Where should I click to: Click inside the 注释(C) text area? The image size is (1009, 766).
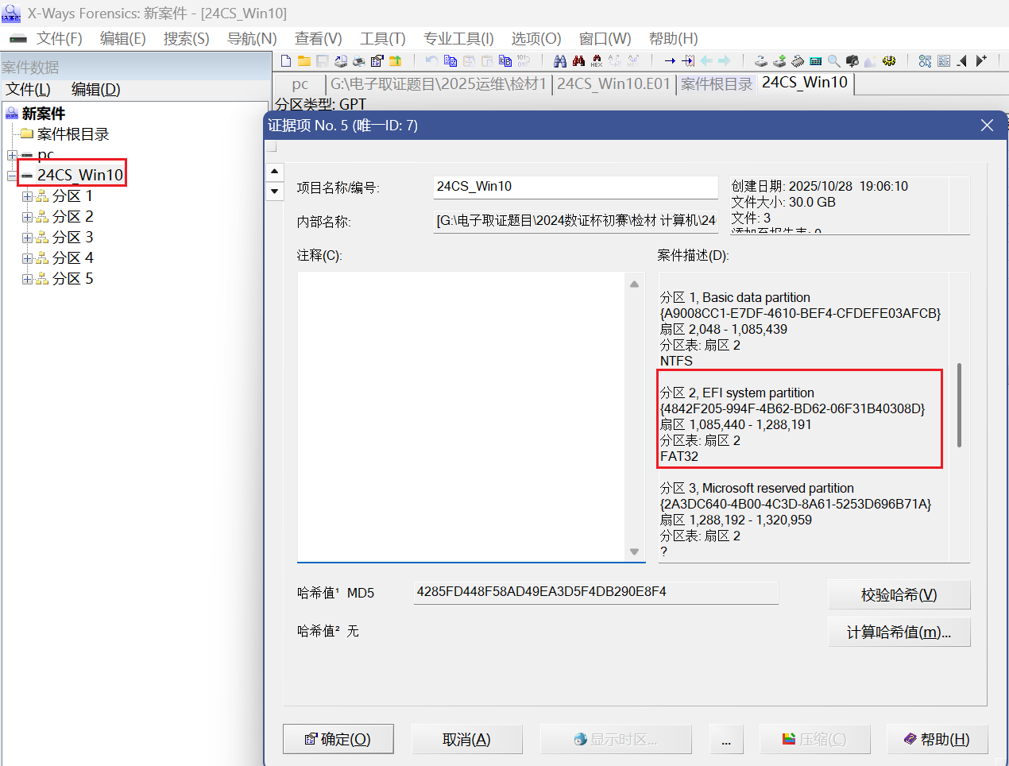tap(461, 413)
